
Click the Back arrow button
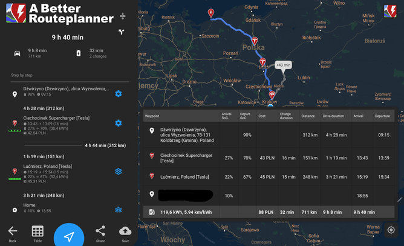(13, 233)
